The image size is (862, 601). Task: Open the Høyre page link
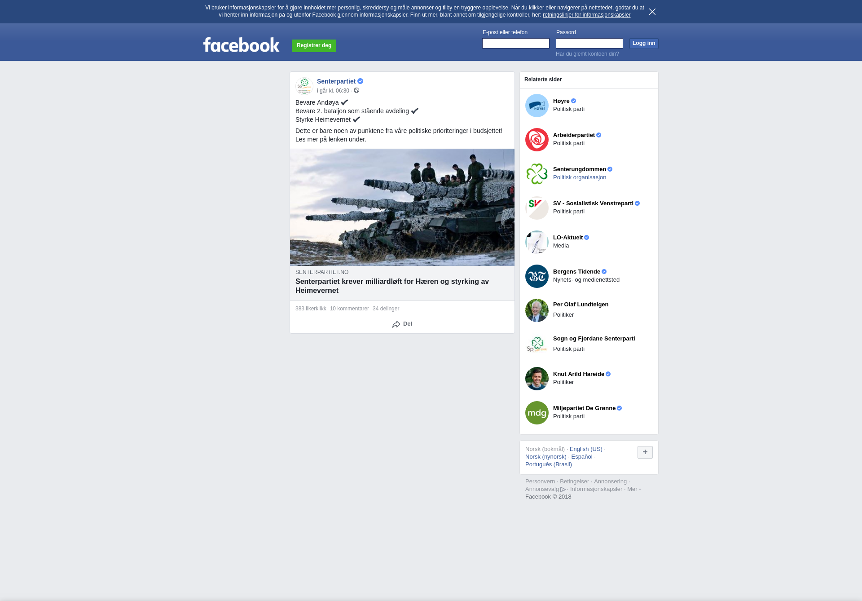click(x=561, y=101)
